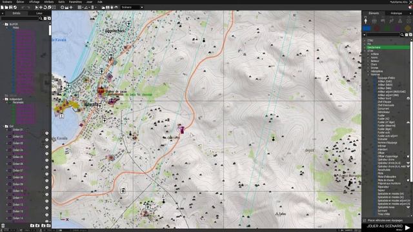The width and height of the screenshot is (413, 232).
Task: Click the Save scenario icon
Action: coord(10,7)
